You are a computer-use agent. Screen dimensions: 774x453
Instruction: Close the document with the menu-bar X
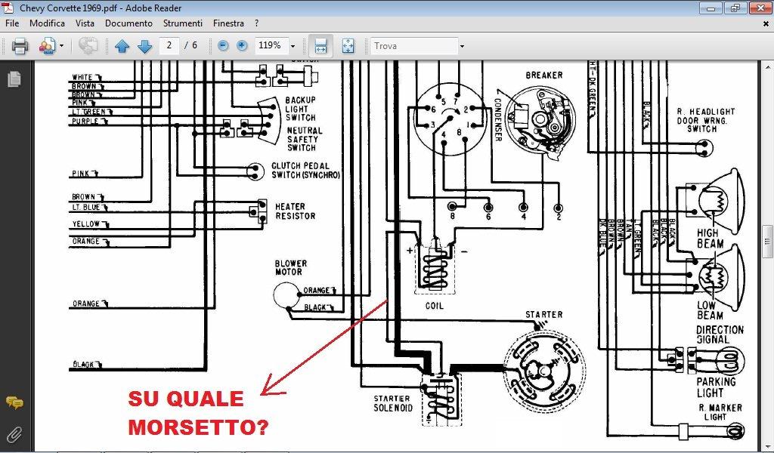(766, 23)
